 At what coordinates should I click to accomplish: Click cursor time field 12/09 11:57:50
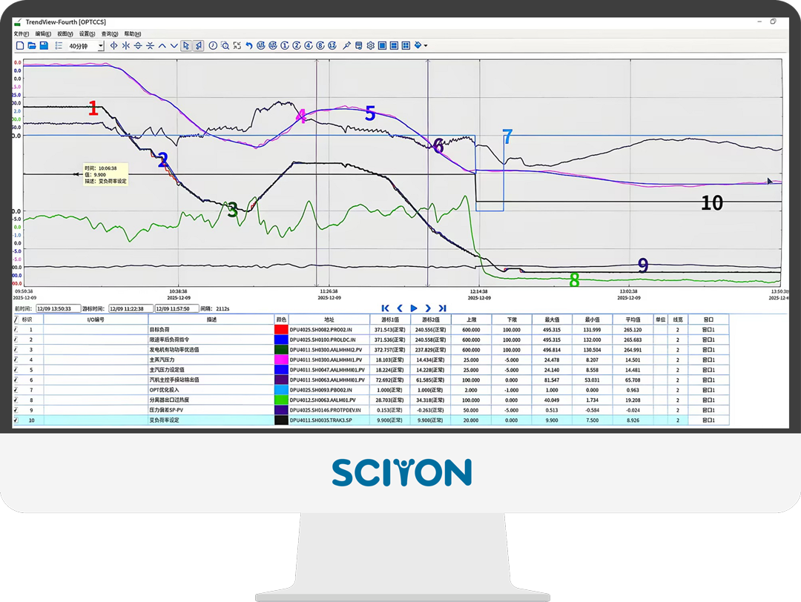[177, 308]
